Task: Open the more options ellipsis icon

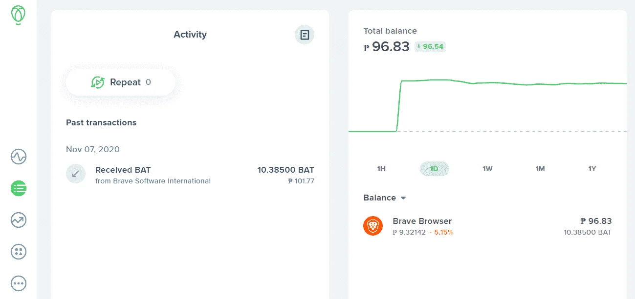Action: pyautogui.click(x=19, y=283)
